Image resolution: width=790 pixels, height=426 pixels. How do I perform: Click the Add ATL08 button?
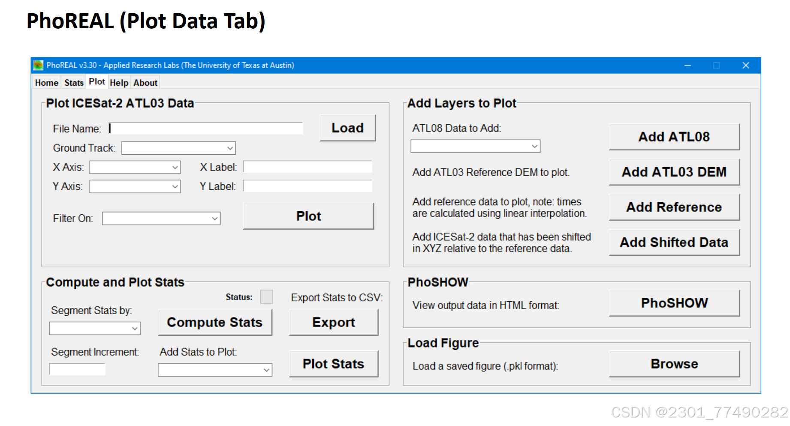pyautogui.click(x=674, y=137)
